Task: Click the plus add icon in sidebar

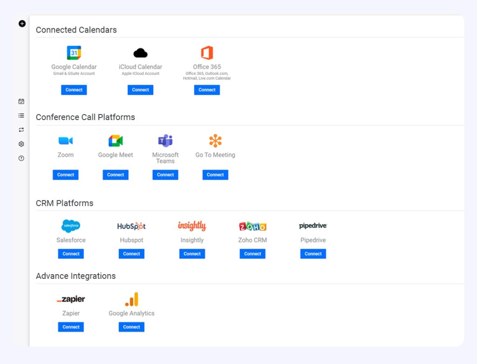Action: pos(22,23)
